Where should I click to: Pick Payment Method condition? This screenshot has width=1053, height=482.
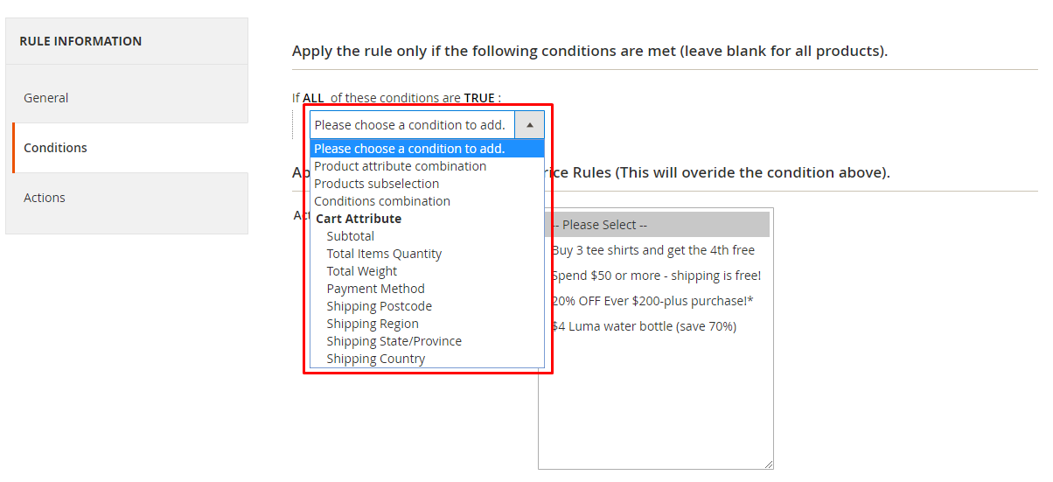click(375, 289)
